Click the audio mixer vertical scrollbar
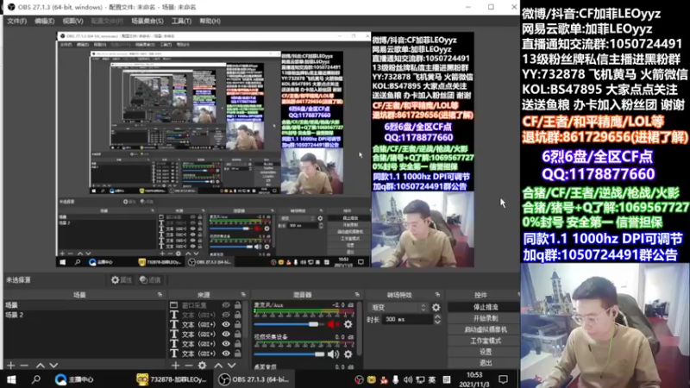The image size is (690, 388). (359, 328)
